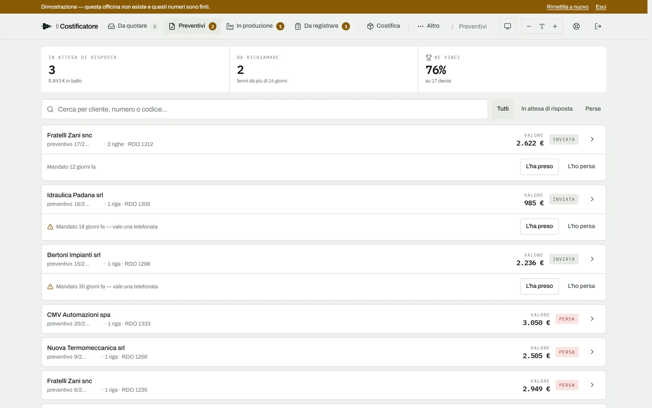
Task: Open the Altro more menu
Action: coord(429,26)
